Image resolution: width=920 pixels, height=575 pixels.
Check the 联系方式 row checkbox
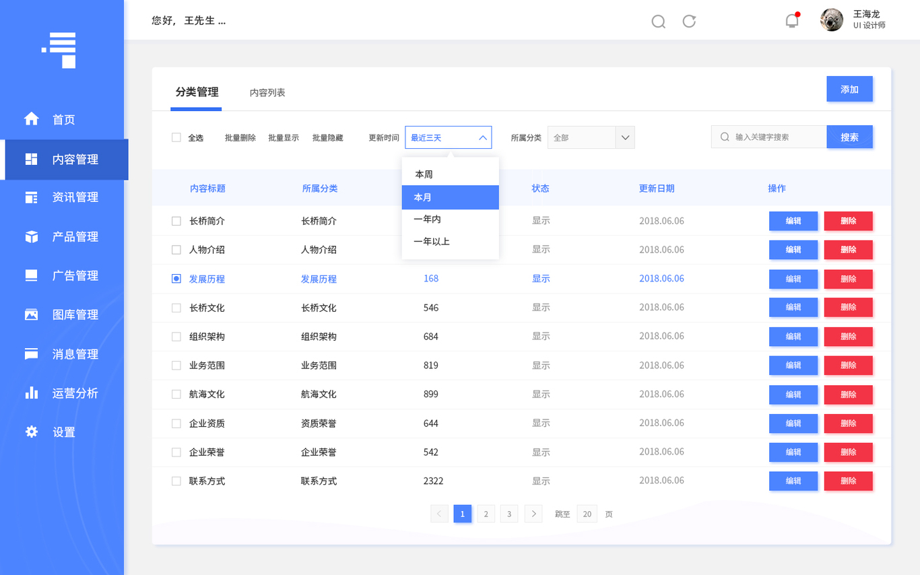176,481
